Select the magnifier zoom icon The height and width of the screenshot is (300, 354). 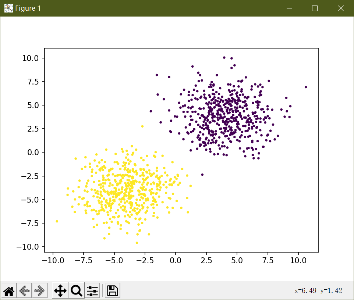[x=75, y=290]
